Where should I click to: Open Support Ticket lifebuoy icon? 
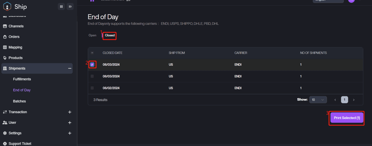point(5,144)
